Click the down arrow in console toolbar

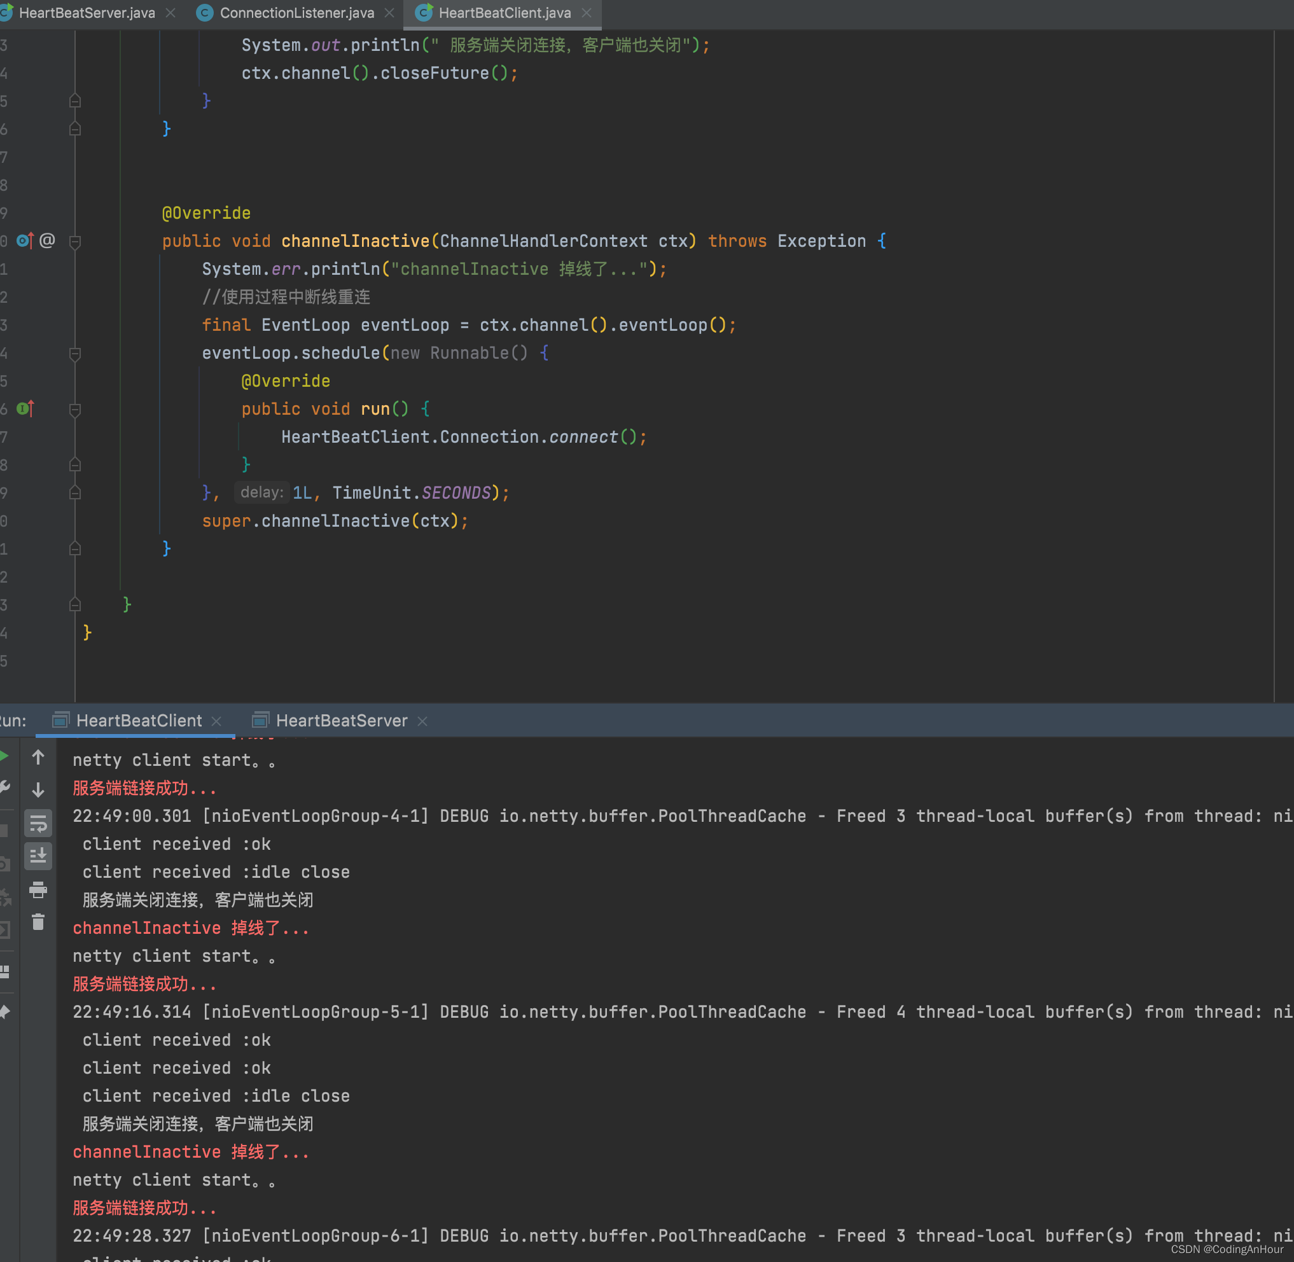pyautogui.click(x=38, y=789)
